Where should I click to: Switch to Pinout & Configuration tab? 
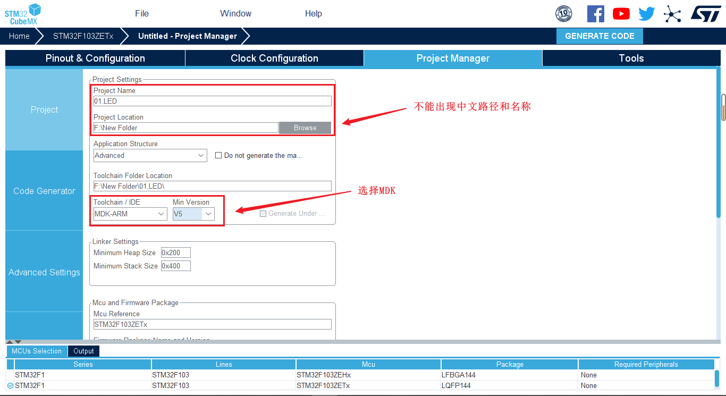click(x=95, y=58)
